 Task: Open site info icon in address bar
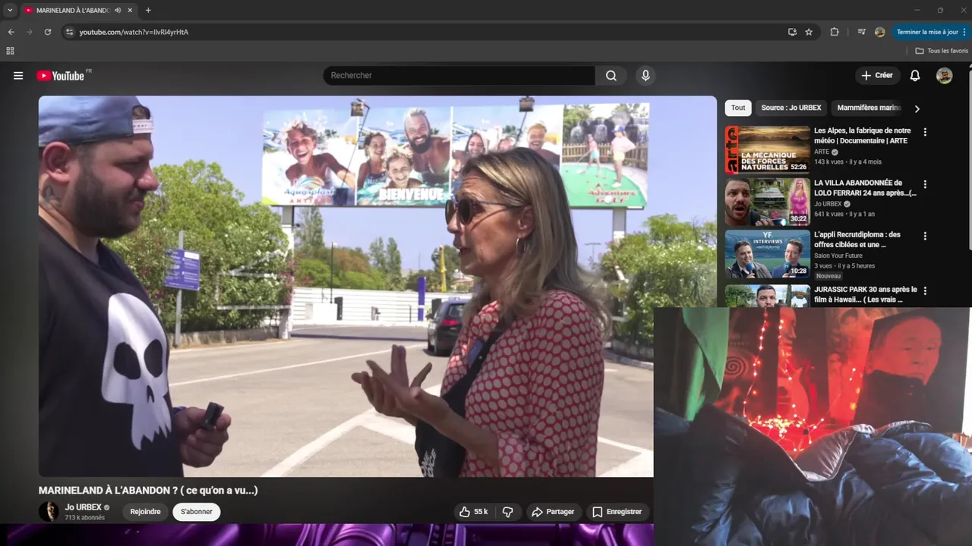(x=69, y=32)
